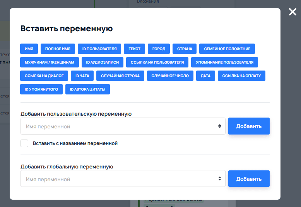Click МУЖЧИНАМ / ЖЕНЩИНАМ tag
301x207 pixels.
point(50,62)
